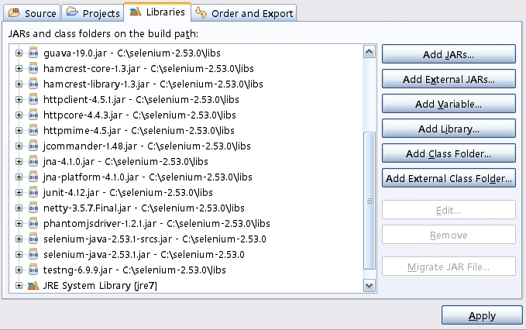
Task: Expand the testng-6.9.9.jar node
Action: tap(19, 270)
